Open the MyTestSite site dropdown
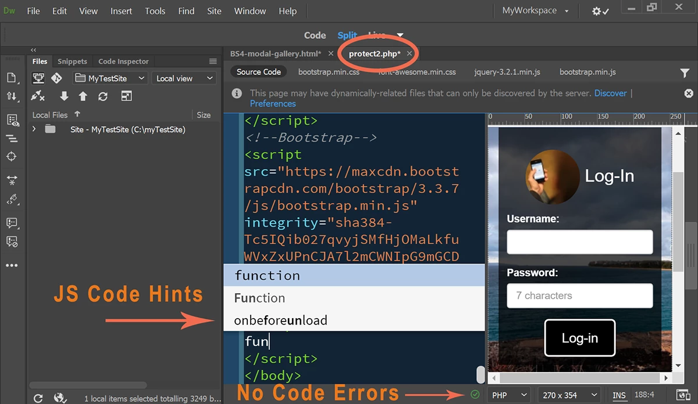 111,78
